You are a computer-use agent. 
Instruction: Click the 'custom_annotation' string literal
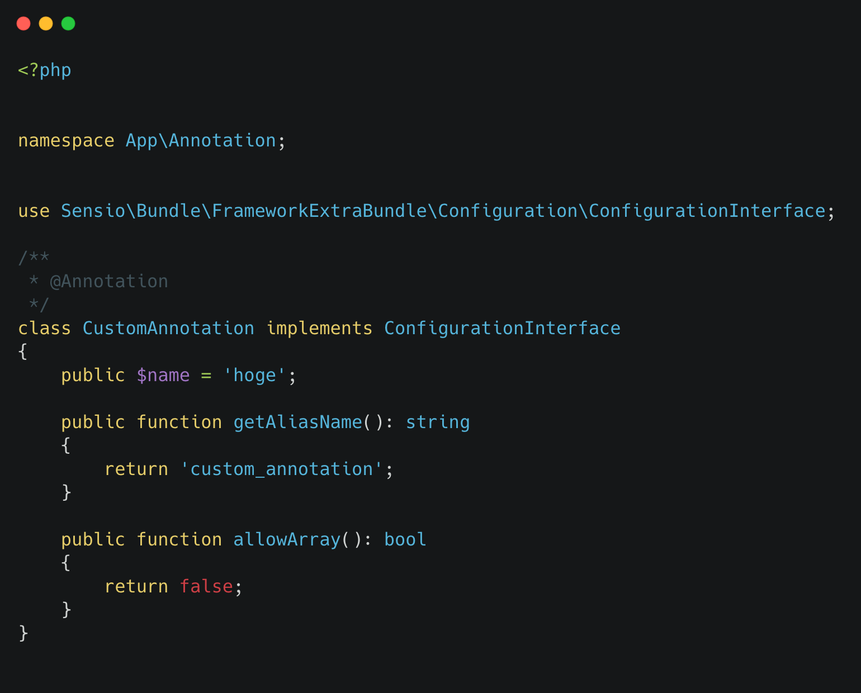click(x=282, y=469)
